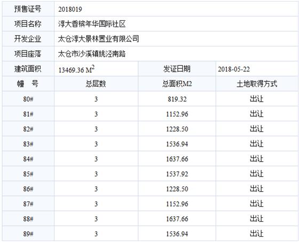299x242 pixels.
Task: Select building number 88#
Action: point(28,219)
